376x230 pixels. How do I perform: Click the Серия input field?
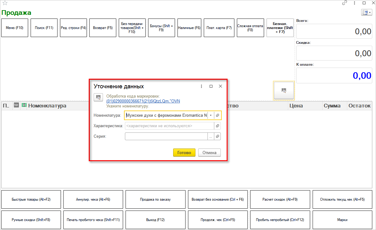(166, 136)
